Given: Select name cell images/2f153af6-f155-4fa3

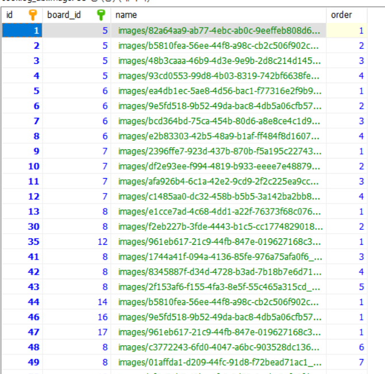Looking at the screenshot, I should (x=218, y=287).
